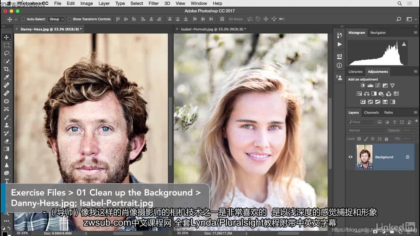Toggle filter for pixel layers
This screenshot has height=236, width=420.
[380, 122]
